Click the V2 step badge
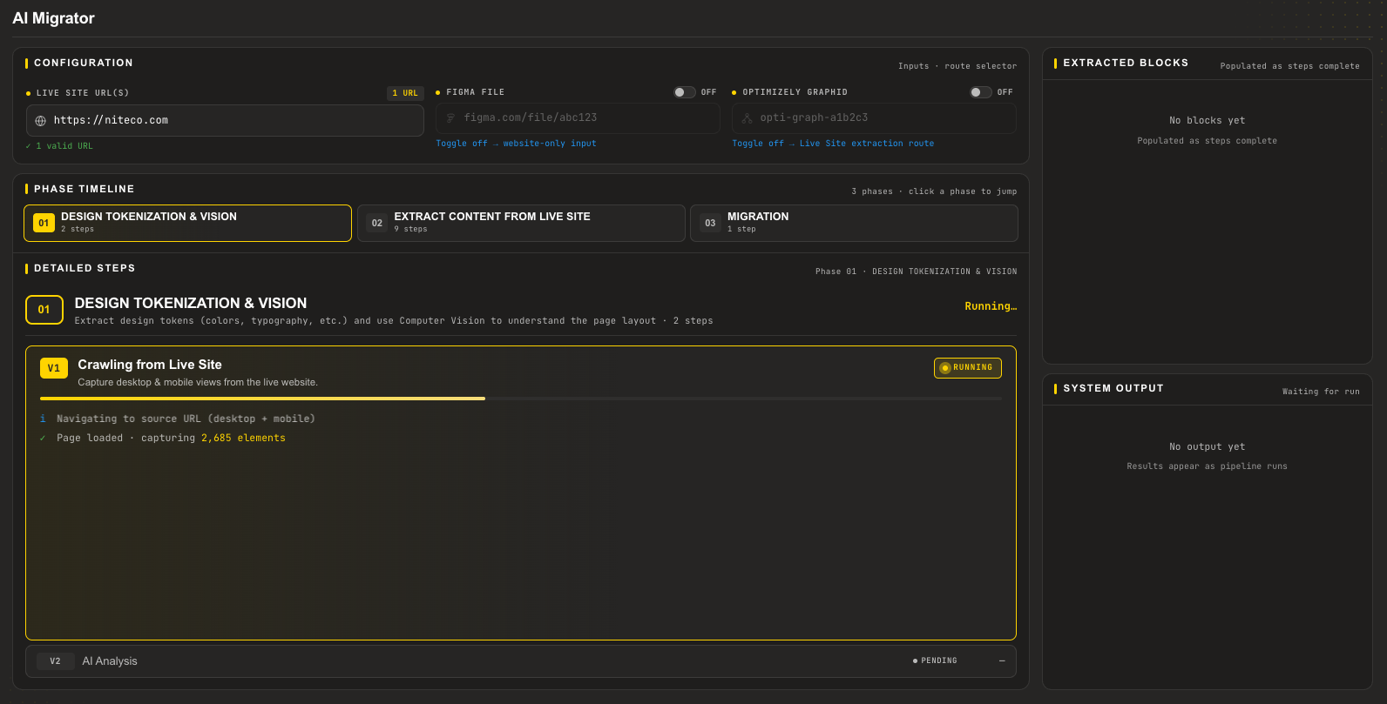The height and width of the screenshot is (704, 1387). pos(55,661)
